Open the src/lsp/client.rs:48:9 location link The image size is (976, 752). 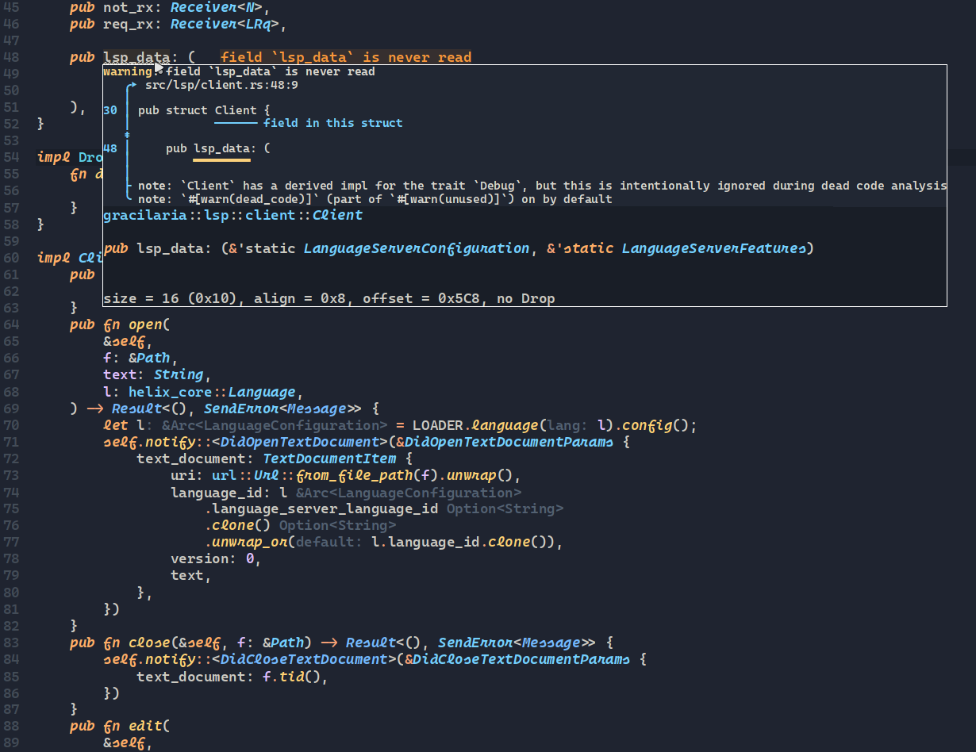[x=221, y=85]
